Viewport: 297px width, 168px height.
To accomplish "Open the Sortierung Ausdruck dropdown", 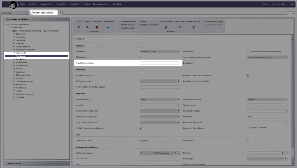I will 286,99.
